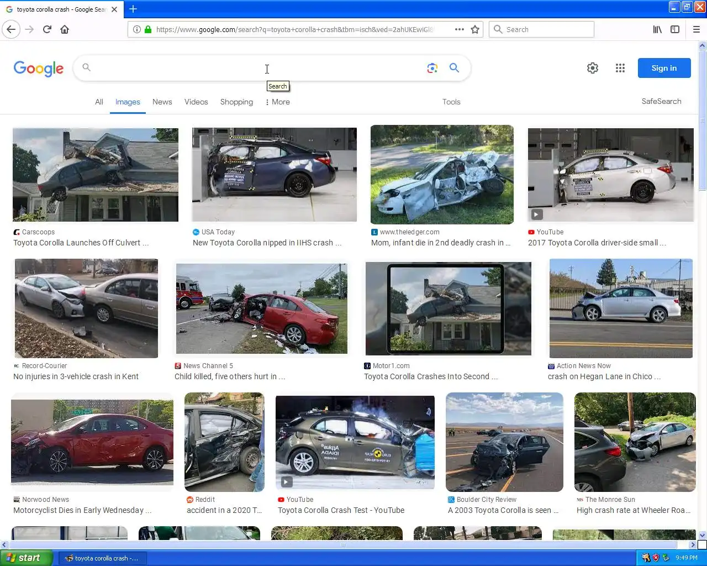Click the Firefox Search box in toolbar
The height and width of the screenshot is (566, 707).
541,29
